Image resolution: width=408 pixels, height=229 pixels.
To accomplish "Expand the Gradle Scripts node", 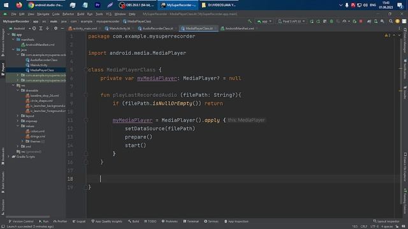I will click(8, 156).
